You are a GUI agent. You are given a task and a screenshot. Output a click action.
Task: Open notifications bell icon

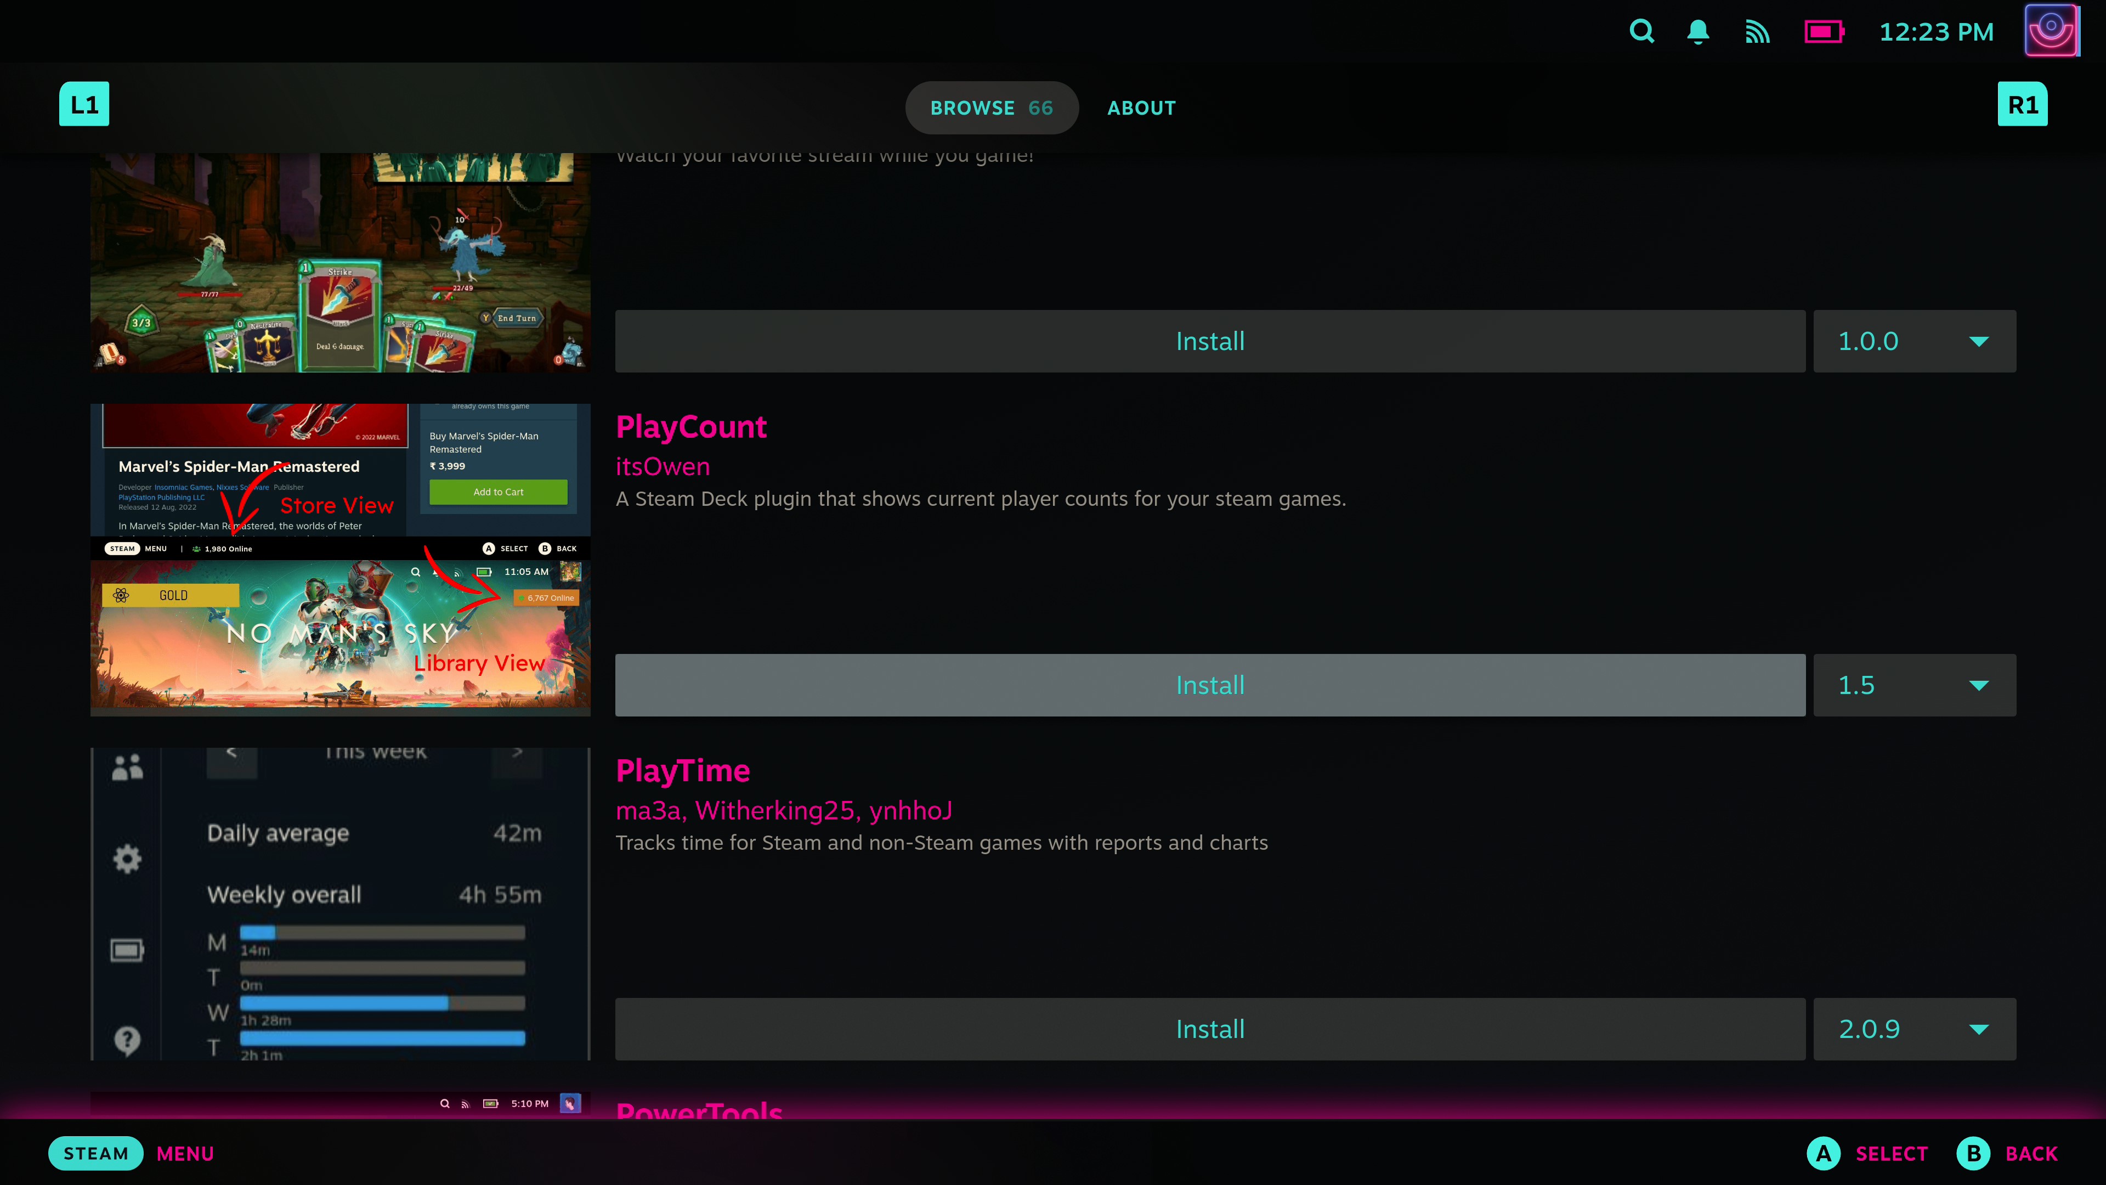(1698, 32)
